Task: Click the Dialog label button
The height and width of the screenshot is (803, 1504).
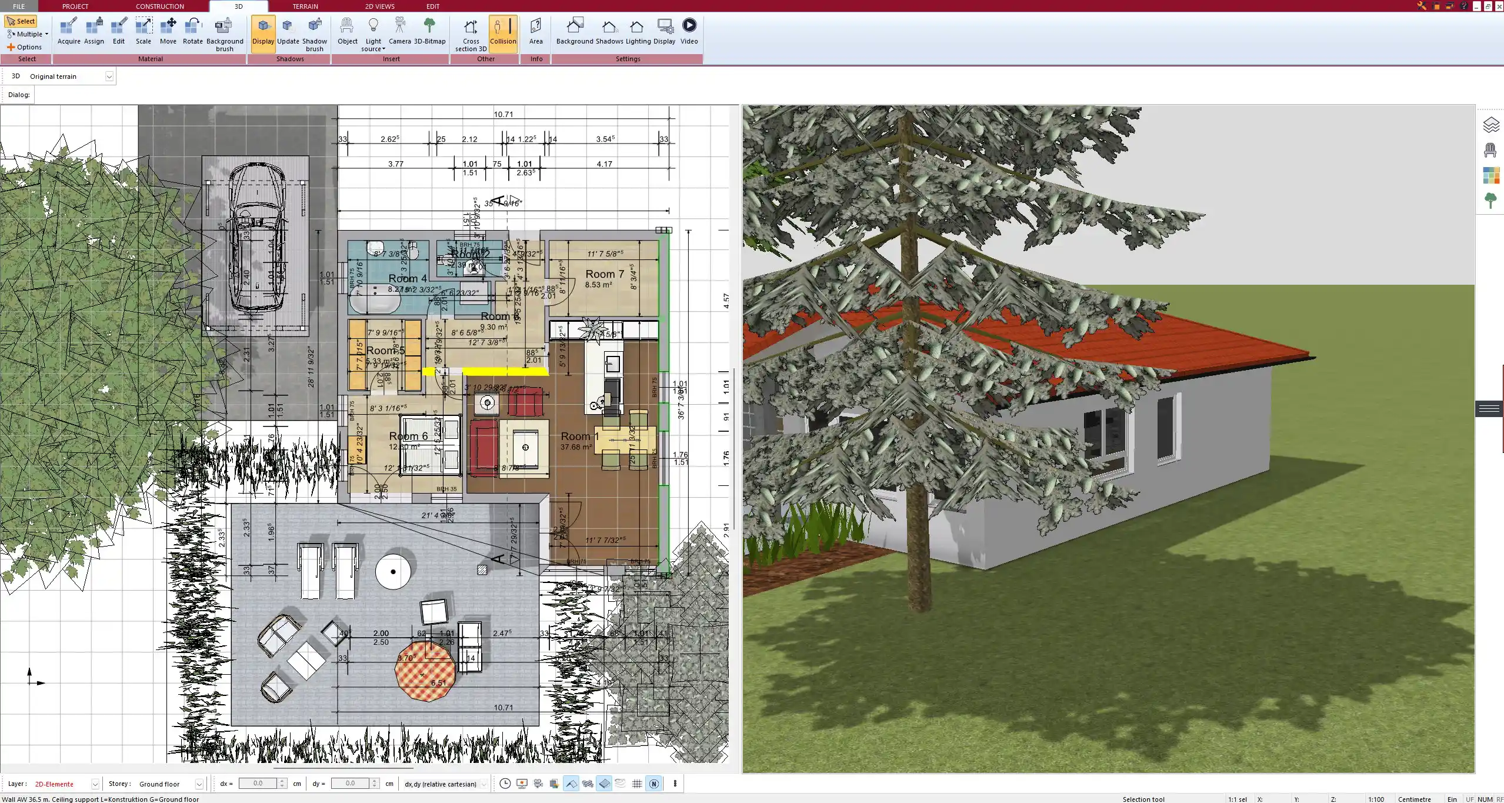Action: point(19,95)
